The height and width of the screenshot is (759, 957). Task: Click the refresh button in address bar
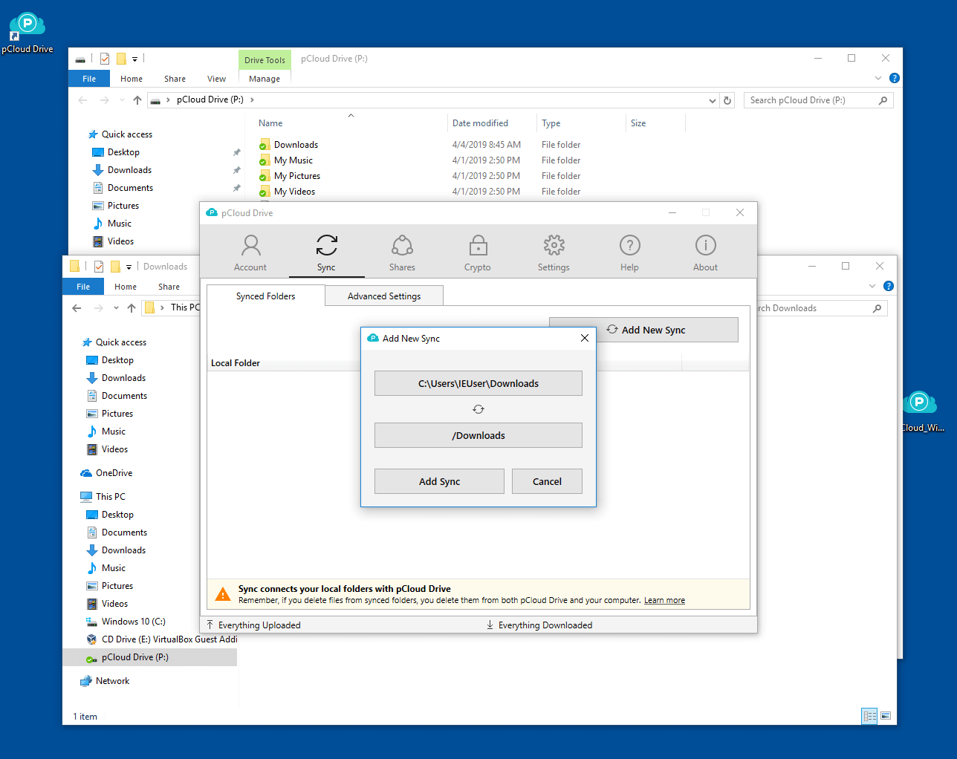point(727,100)
